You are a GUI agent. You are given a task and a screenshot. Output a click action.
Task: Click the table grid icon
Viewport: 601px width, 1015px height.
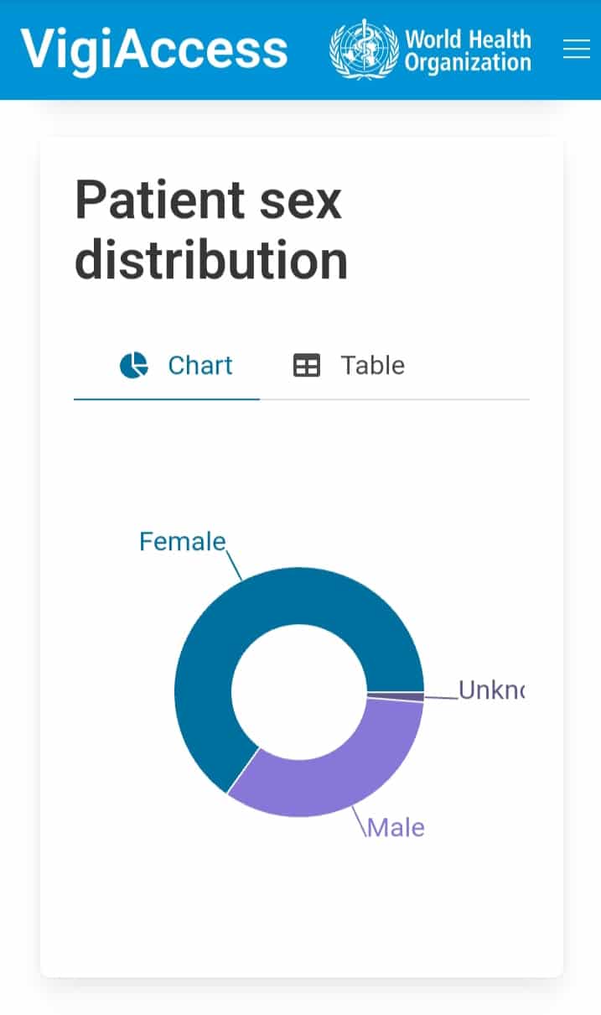[306, 366]
